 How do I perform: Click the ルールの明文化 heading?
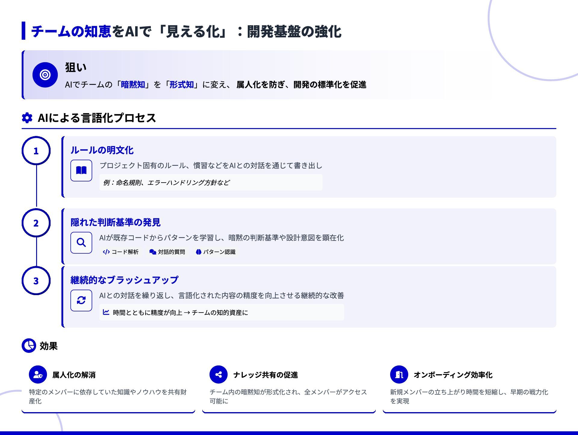(x=102, y=150)
